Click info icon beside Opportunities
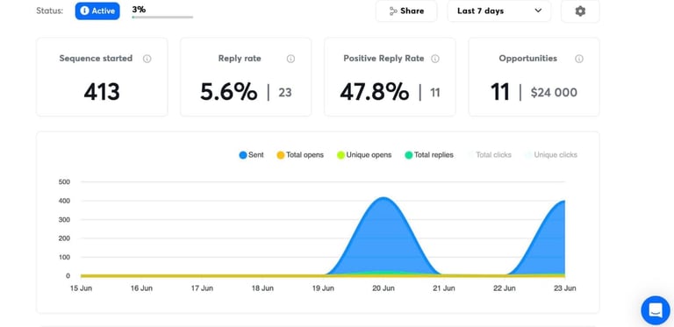This screenshot has width=674, height=327. click(x=579, y=59)
